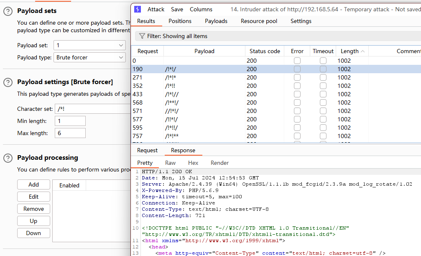Toggle Error checkbox for request 433
Screen dimensions: 421x256
(297, 94)
